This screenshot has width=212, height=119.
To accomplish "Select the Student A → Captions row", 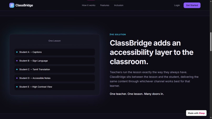I will 54,52.
